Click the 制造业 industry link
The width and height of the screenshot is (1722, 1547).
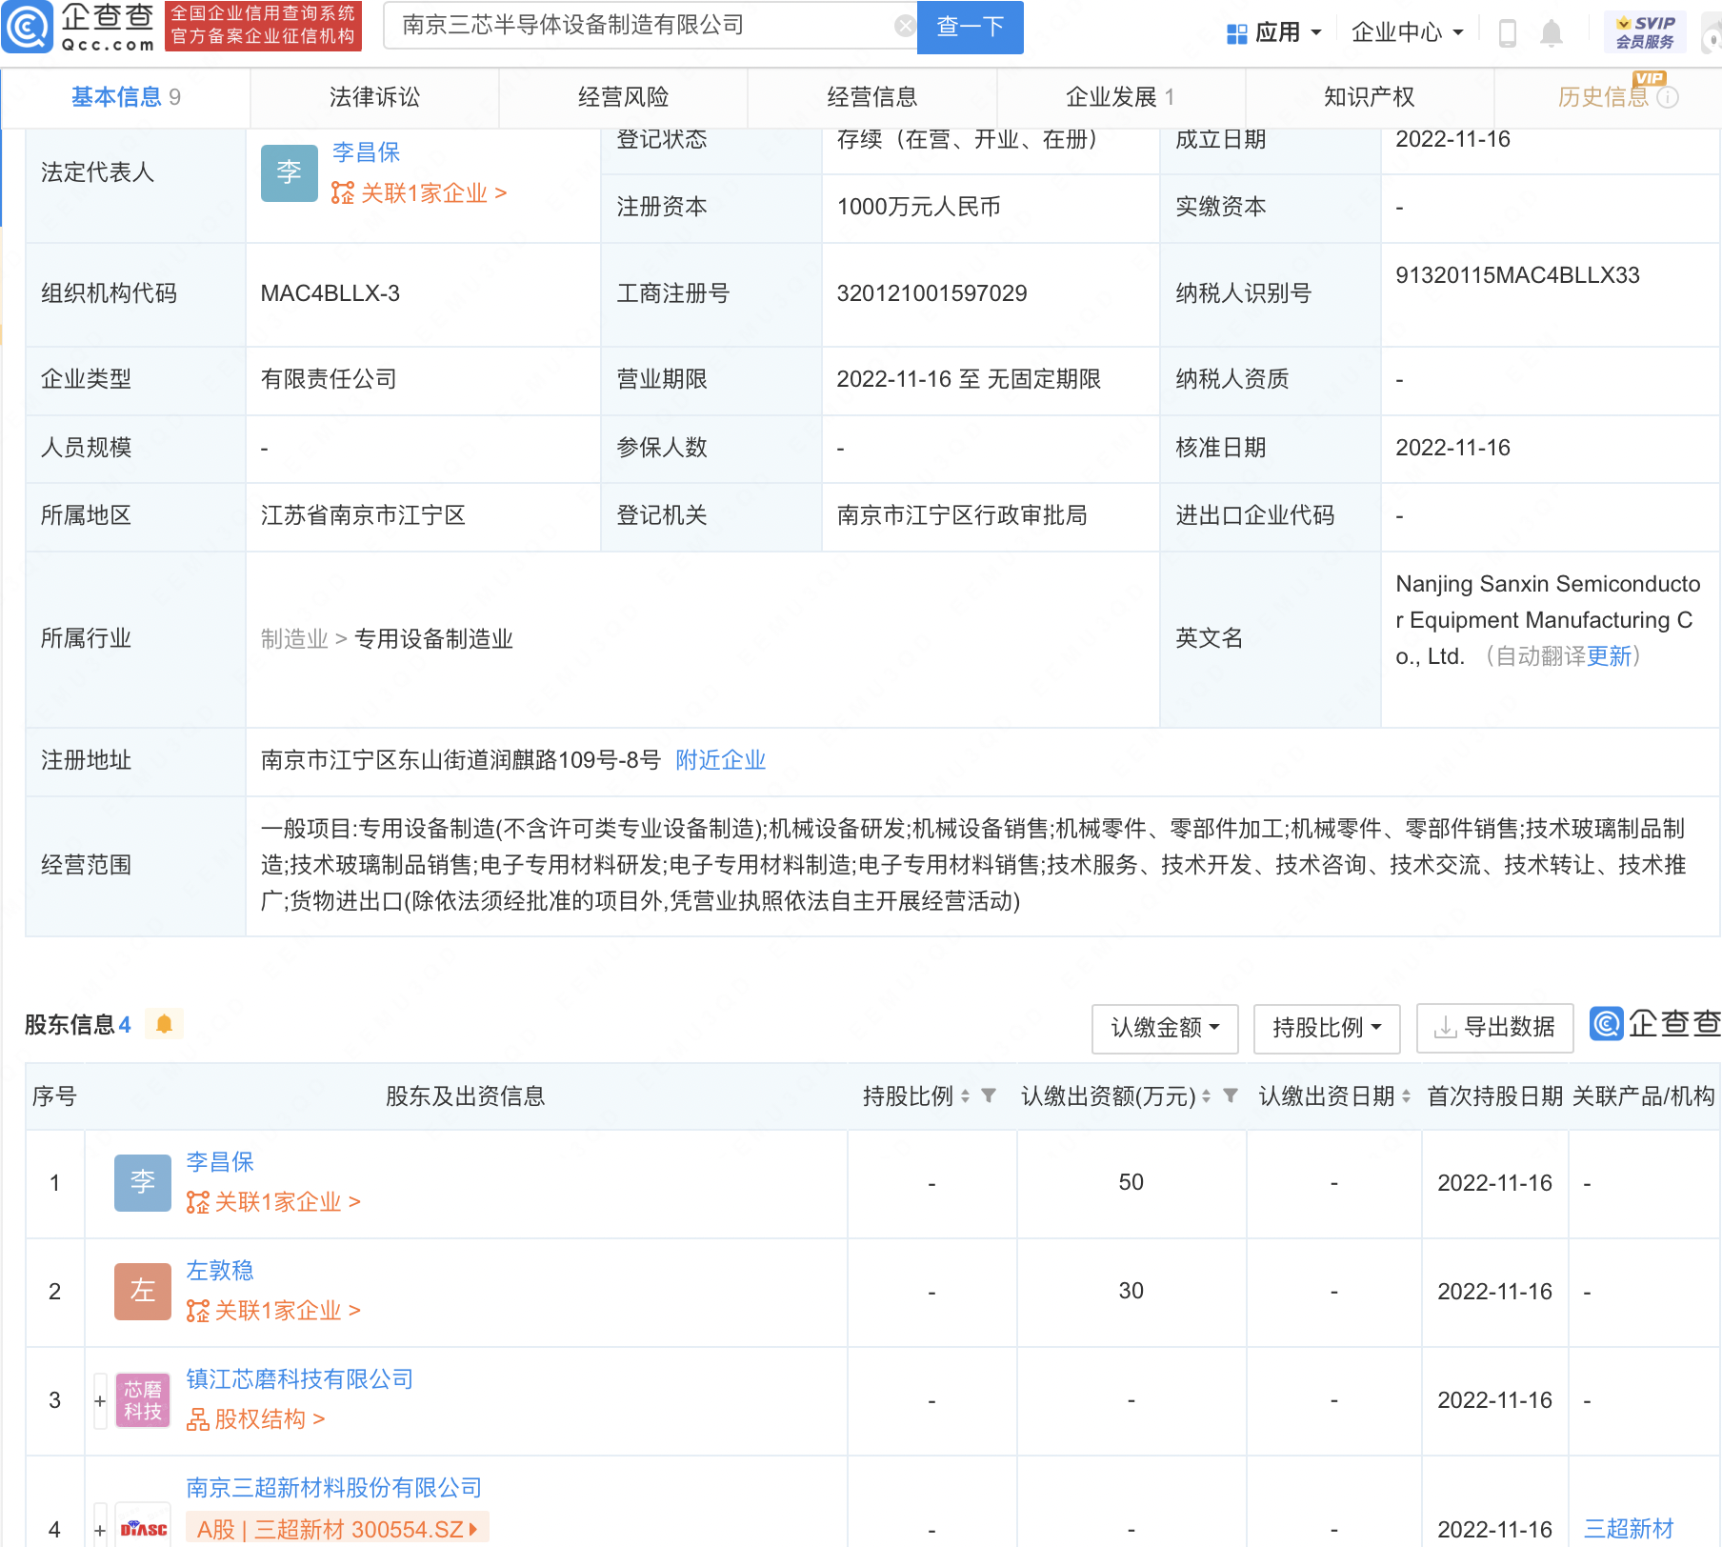294,639
